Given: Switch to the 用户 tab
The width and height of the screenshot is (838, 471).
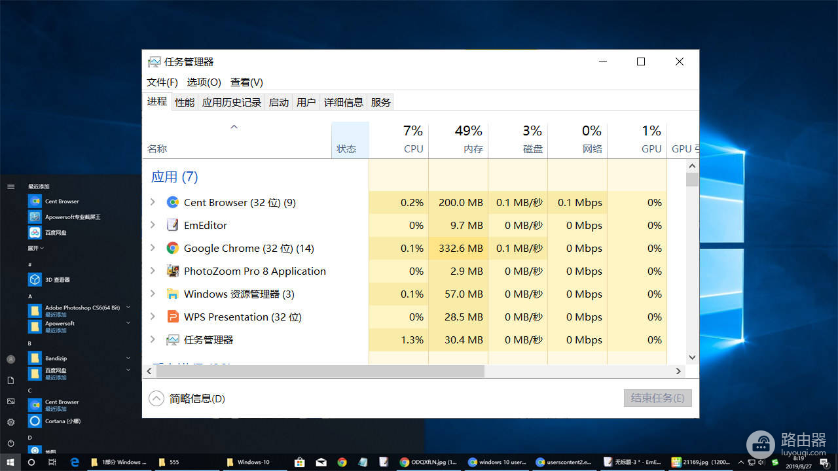Looking at the screenshot, I should coord(306,102).
